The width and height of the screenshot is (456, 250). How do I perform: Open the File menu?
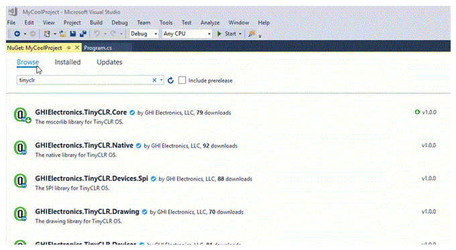tap(11, 23)
